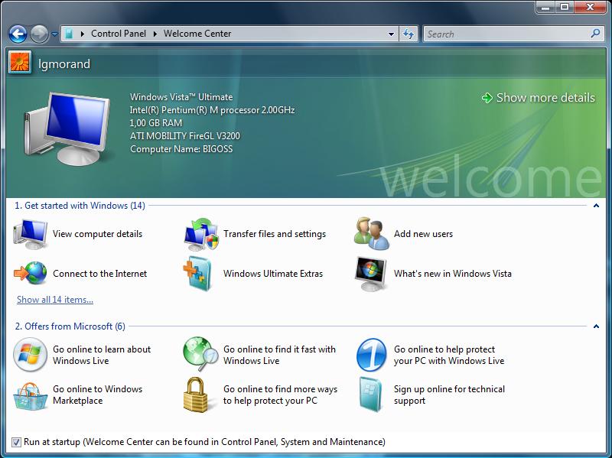Click the Show all 14 items link

(x=55, y=300)
